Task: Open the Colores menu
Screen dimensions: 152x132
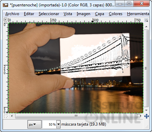Action: (x=116, y=14)
